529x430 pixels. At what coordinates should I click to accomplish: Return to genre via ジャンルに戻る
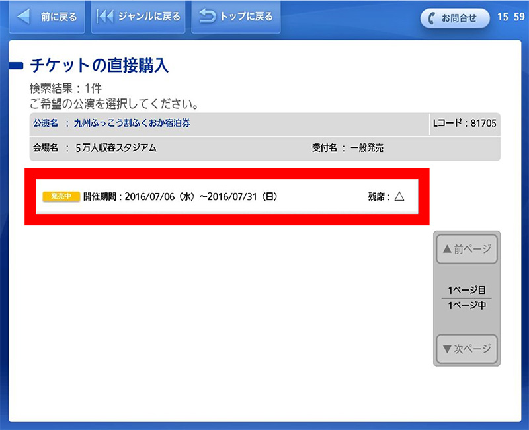(138, 17)
